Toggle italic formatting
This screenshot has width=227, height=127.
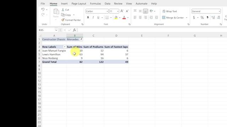(93, 18)
